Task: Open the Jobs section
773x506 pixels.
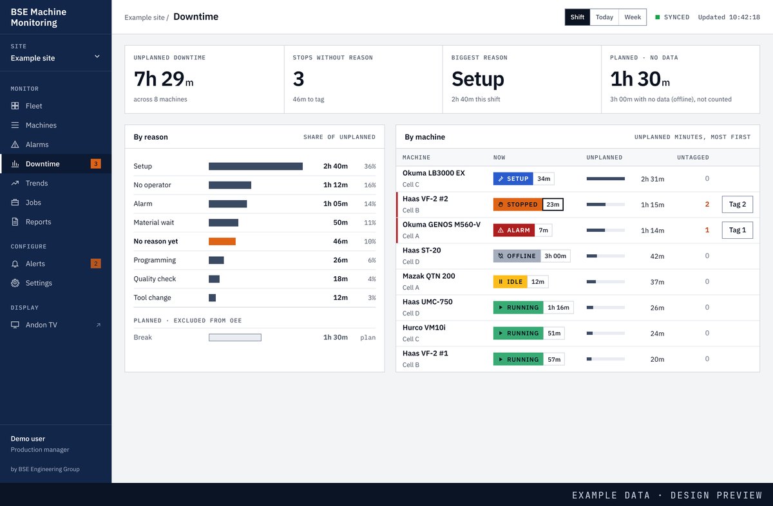Action: [x=55, y=202]
